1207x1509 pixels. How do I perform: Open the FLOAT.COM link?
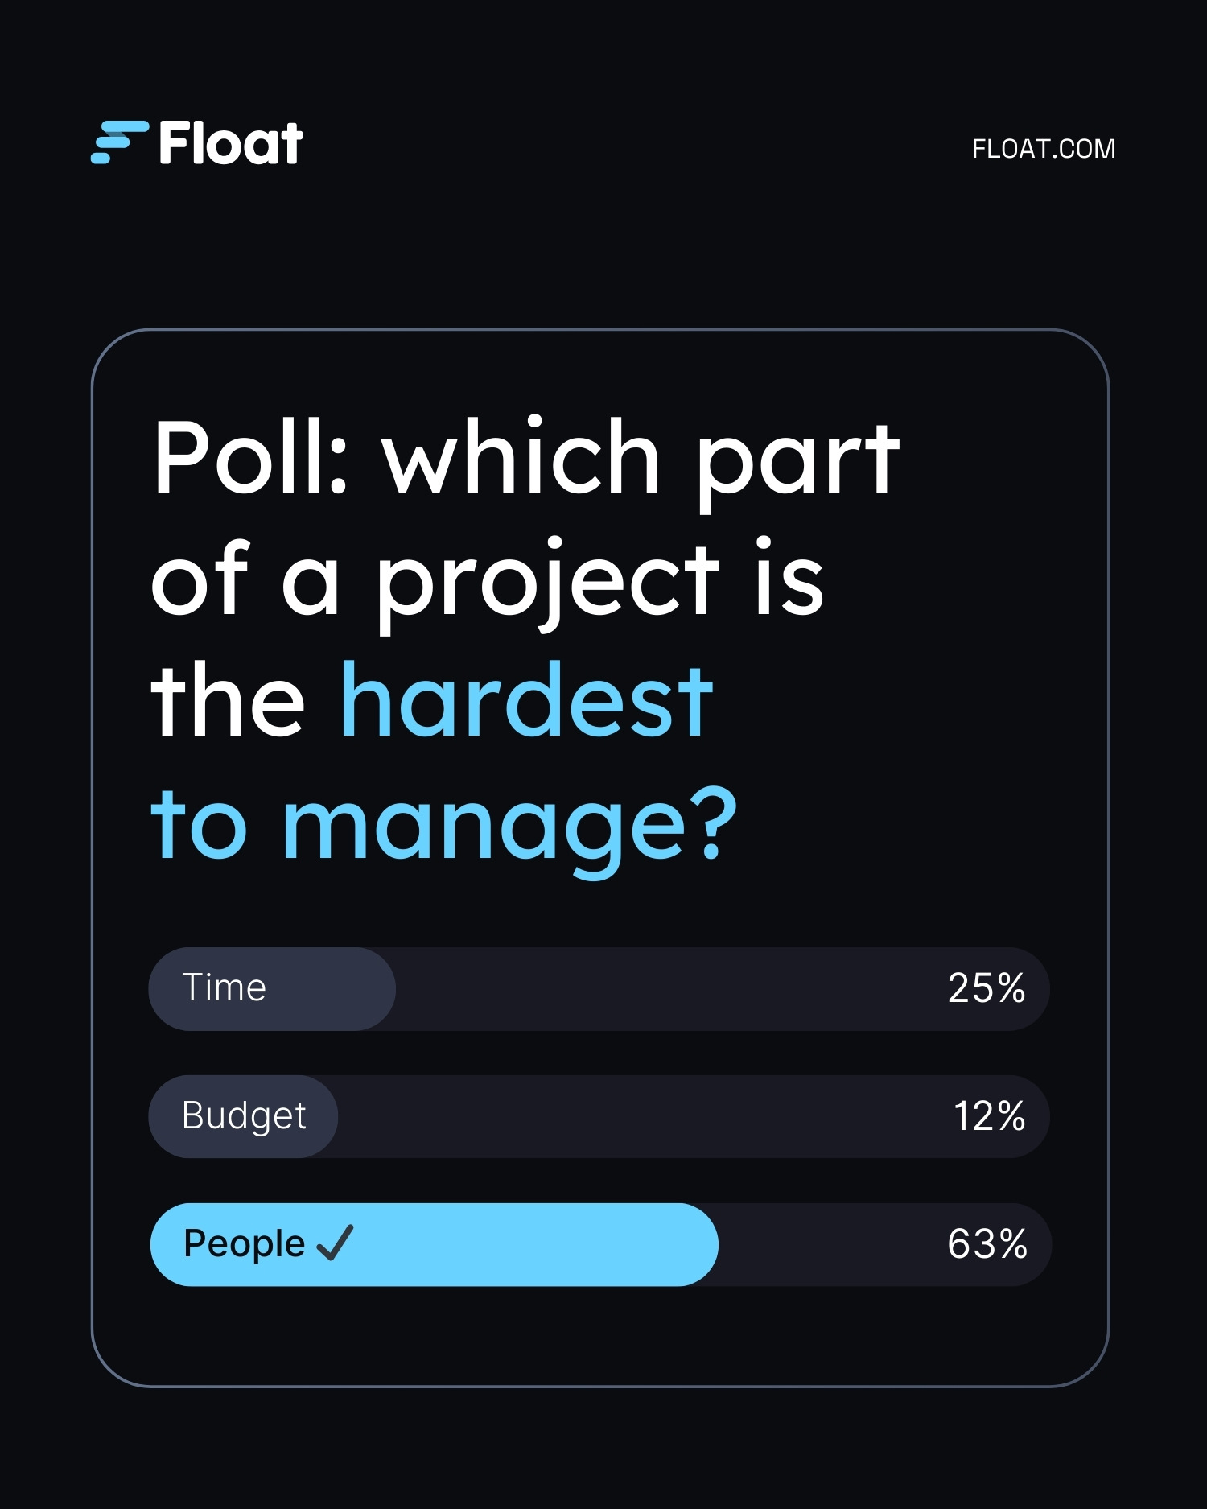coord(1043,149)
